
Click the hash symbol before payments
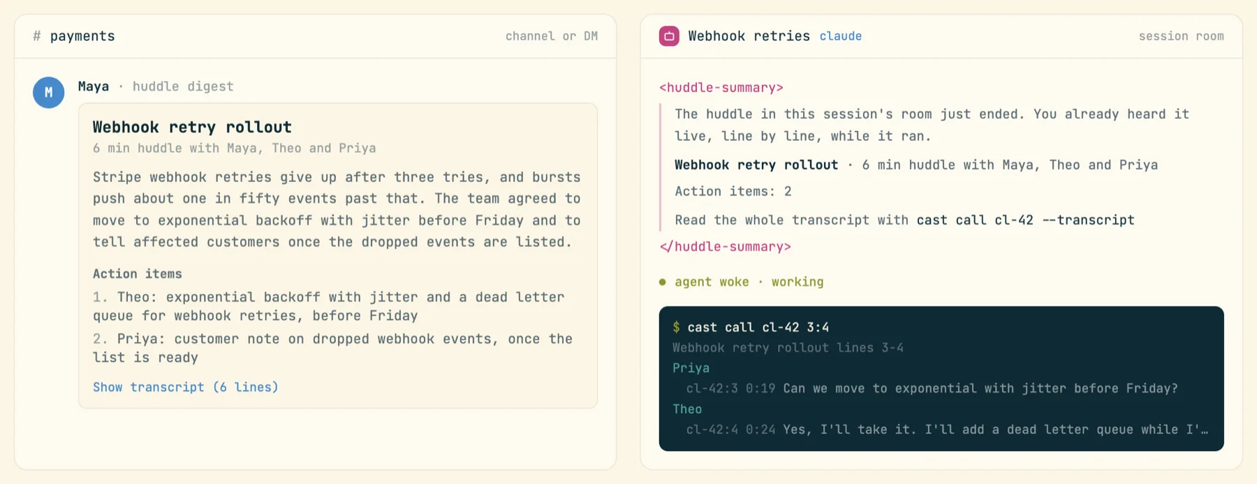(37, 36)
